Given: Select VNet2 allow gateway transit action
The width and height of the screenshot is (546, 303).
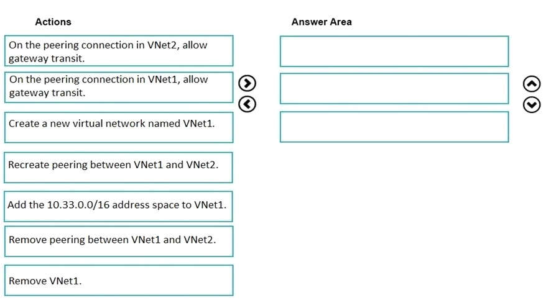Looking at the screenshot, I should [119, 51].
